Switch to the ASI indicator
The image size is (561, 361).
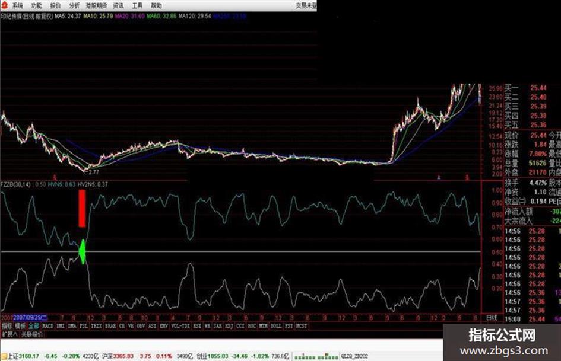(153, 326)
